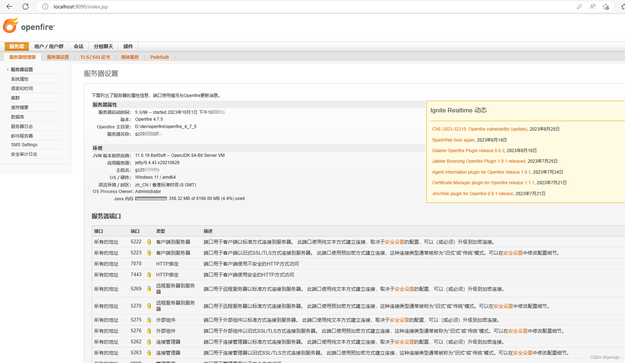Open Agent Information plugin release link
Viewport: 625px width, 363px height.
(481, 172)
